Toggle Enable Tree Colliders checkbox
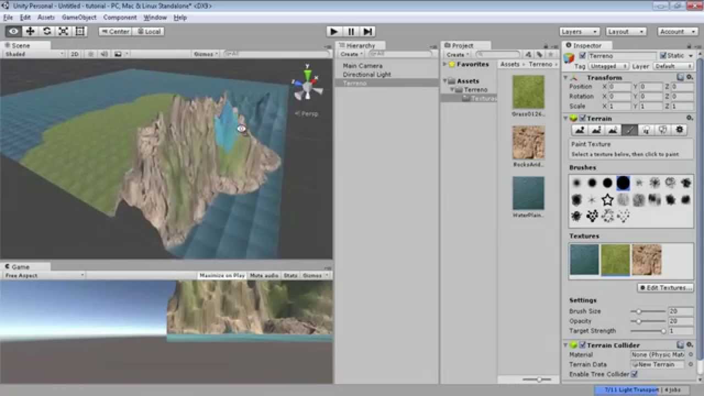The height and width of the screenshot is (396, 704). pyautogui.click(x=634, y=374)
